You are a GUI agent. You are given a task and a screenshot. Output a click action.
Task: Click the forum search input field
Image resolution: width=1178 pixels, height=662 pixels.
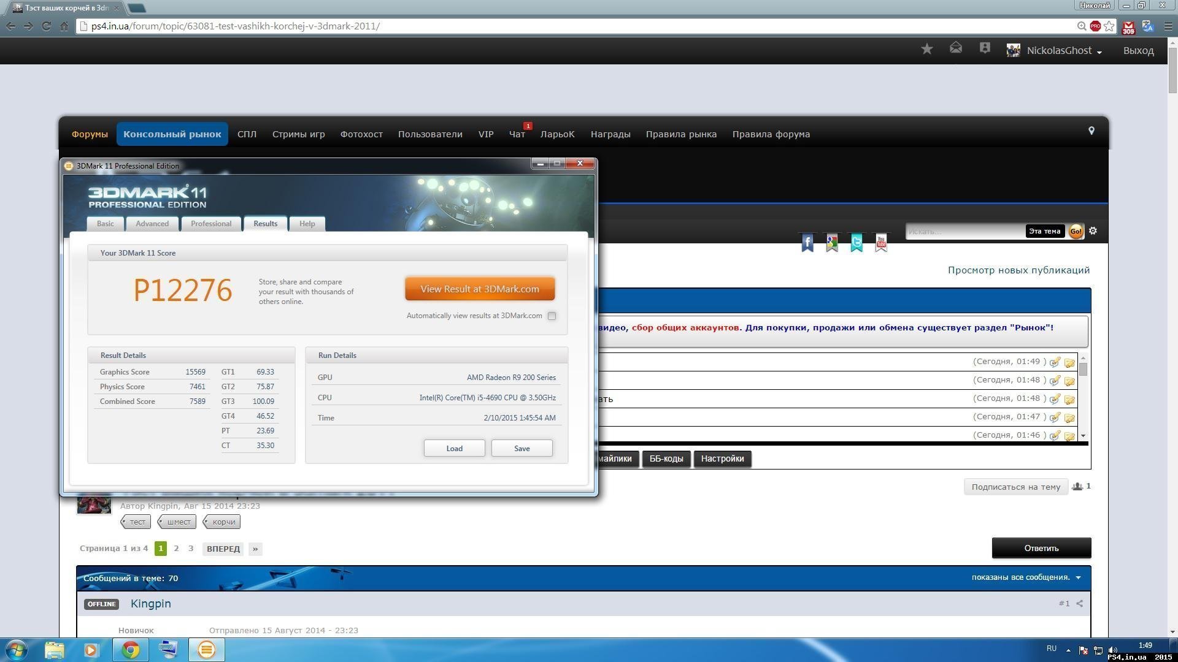964,231
